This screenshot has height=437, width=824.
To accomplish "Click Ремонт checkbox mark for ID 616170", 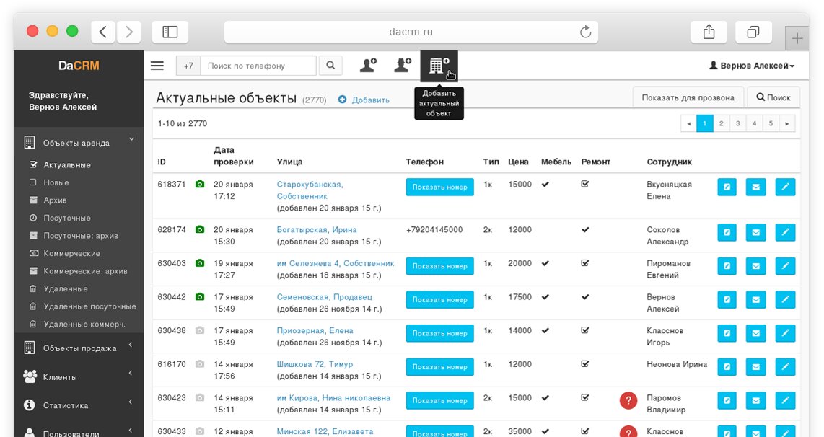I will (x=585, y=363).
